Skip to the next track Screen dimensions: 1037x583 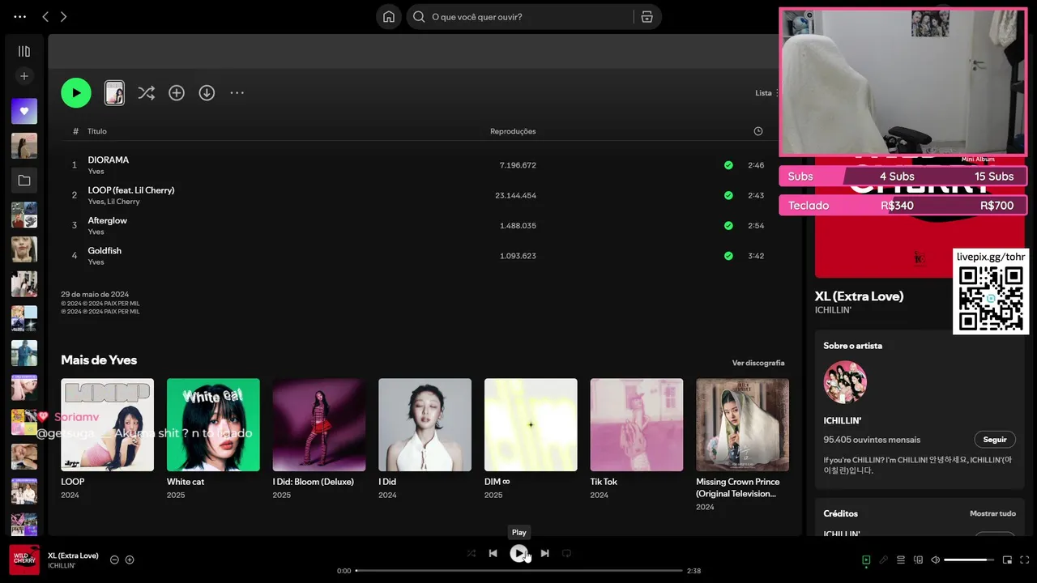[544, 553]
